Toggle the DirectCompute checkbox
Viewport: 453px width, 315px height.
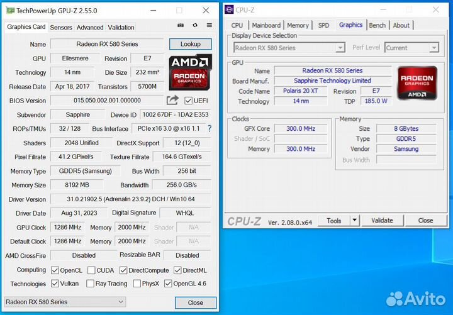pyautogui.click(x=123, y=270)
